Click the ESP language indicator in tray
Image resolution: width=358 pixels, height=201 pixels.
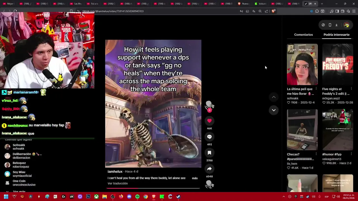point(327,197)
